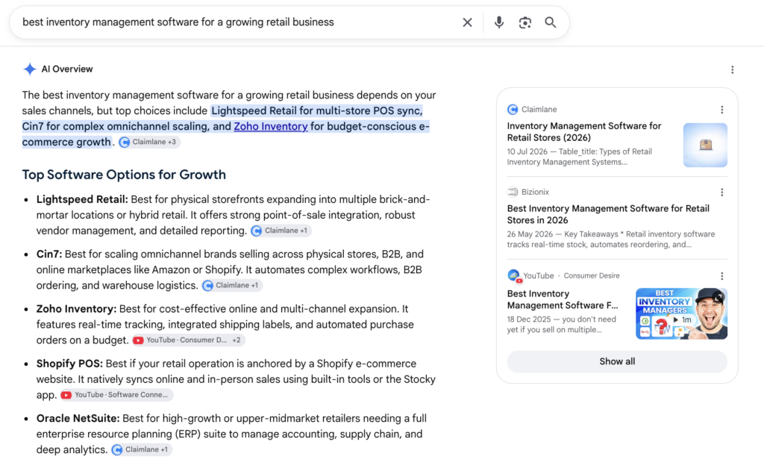Start voice search with the microphone icon
The width and height of the screenshot is (764, 471).
tap(498, 22)
